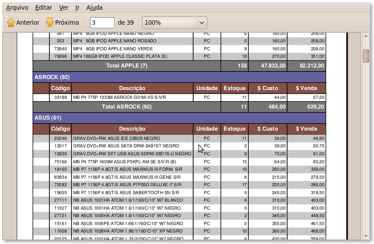Go to next page with Próxima arrow
374x244 pixels.
[x=62, y=23]
